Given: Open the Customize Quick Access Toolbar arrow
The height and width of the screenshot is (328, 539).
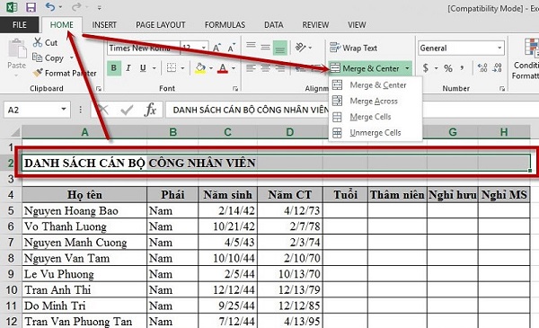Looking at the screenshot, I should (x=99, y=7).
